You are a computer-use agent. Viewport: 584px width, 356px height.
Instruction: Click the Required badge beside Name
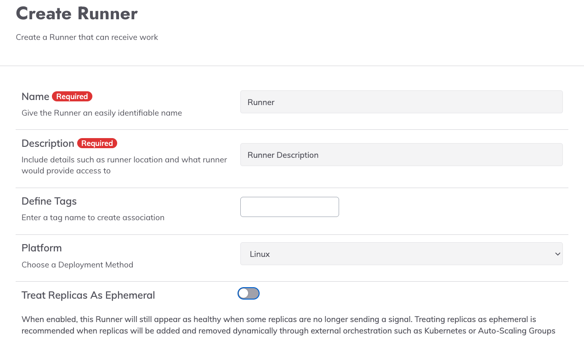(72, 96)
